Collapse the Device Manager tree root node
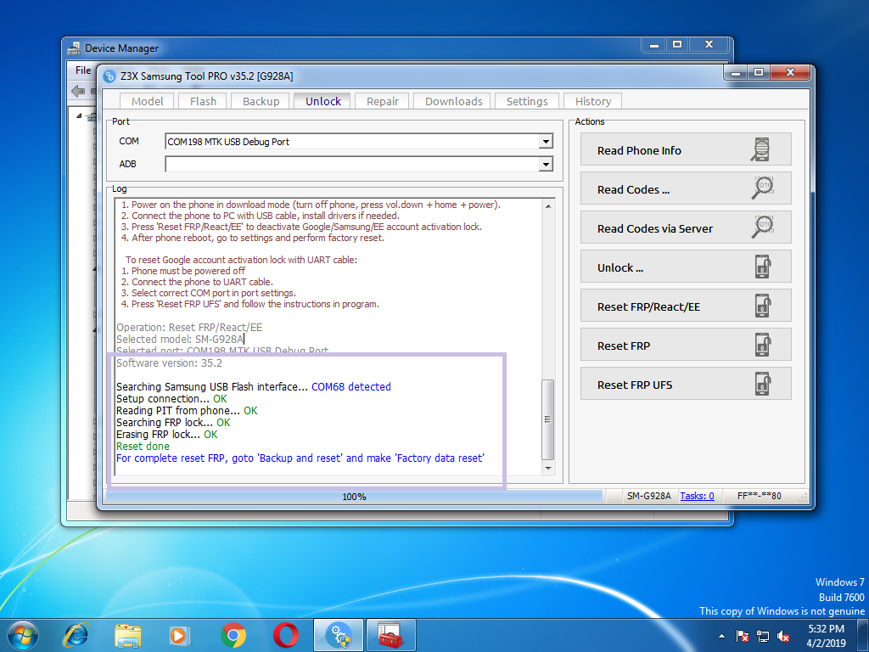The height and width of the screenshot is (652, 869). click(x=79, y=115)
